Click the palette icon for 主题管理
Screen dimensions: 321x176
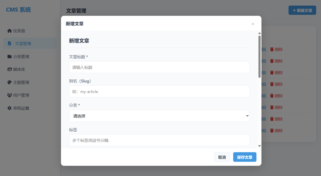pos(9,82)
